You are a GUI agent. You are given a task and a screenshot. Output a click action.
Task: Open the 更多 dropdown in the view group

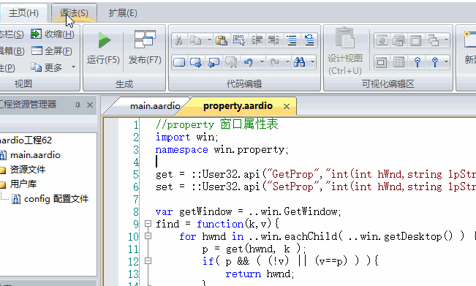(x=73, y=67)
